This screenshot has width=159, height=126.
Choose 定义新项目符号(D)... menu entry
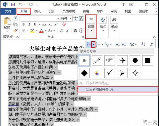pos(118,89)
